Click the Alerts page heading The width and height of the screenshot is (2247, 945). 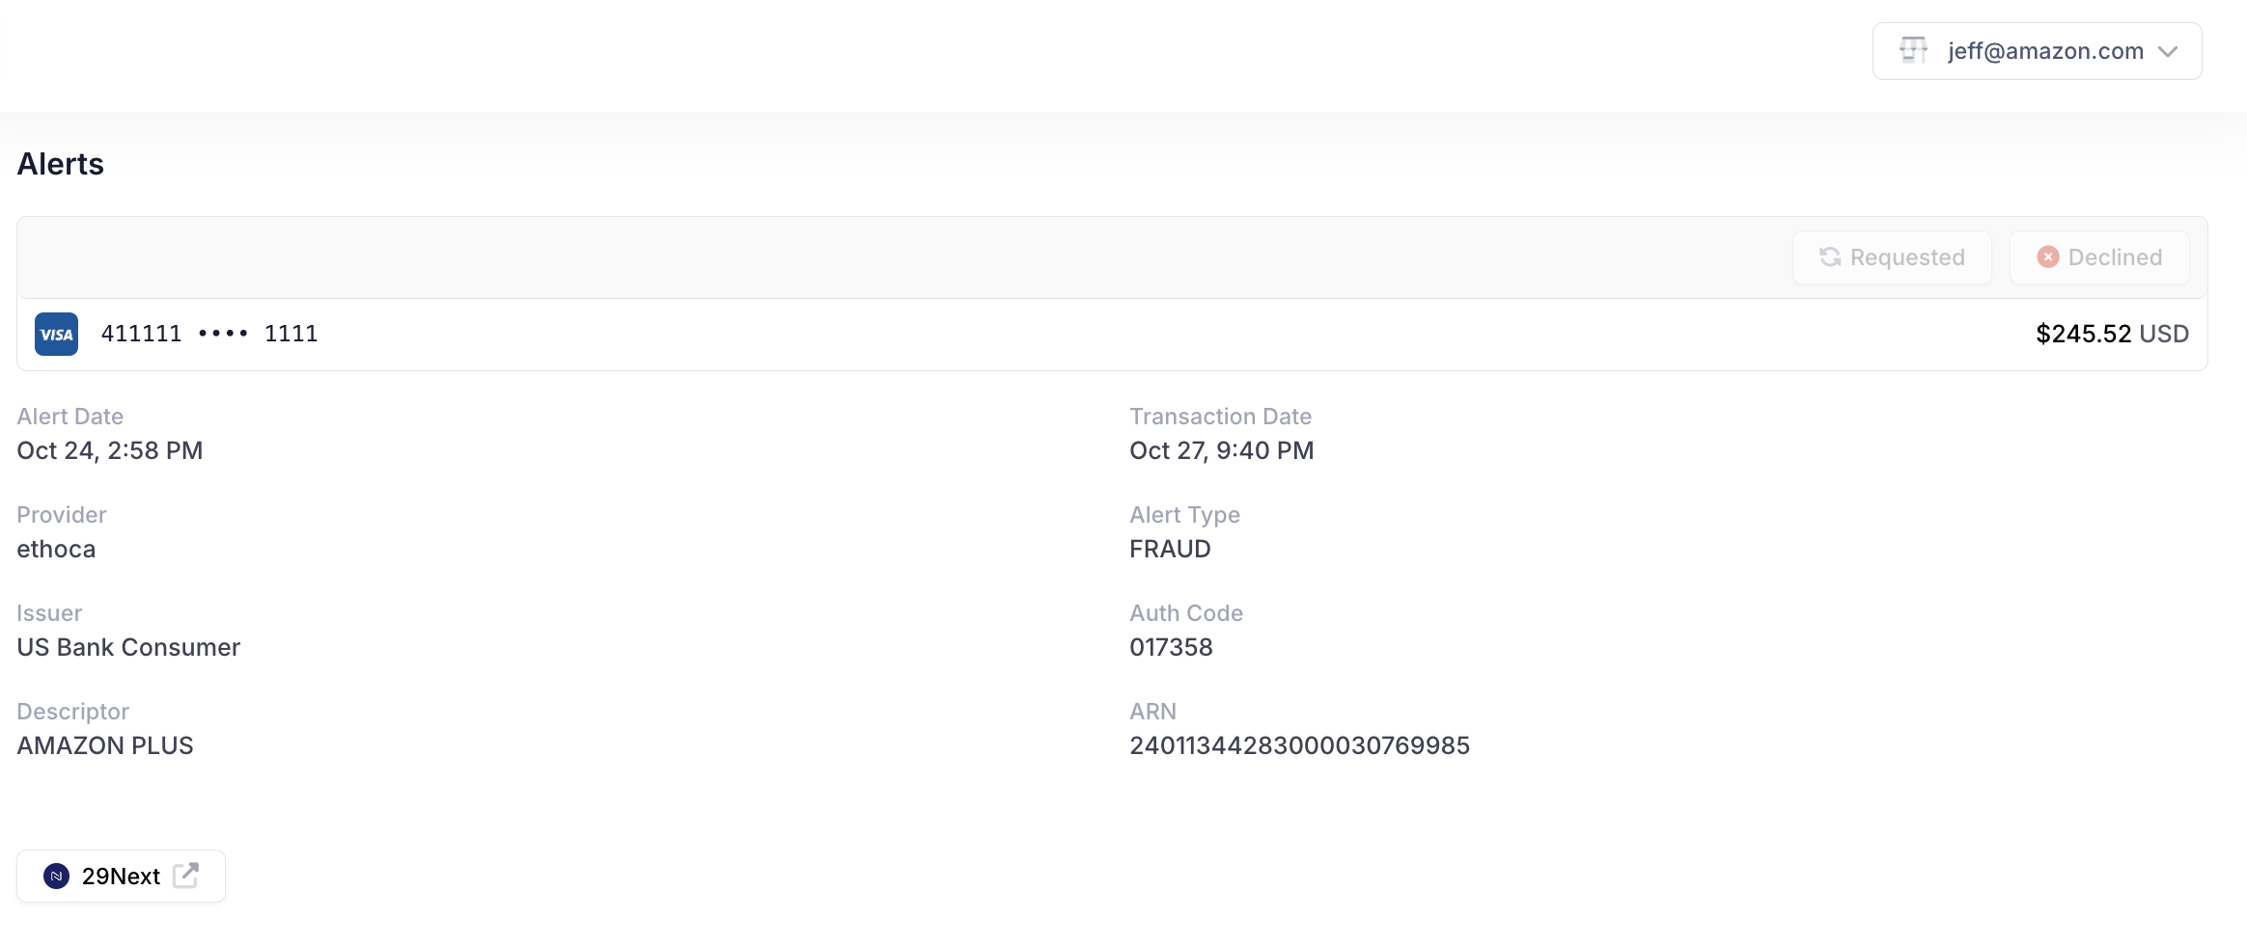61,164
